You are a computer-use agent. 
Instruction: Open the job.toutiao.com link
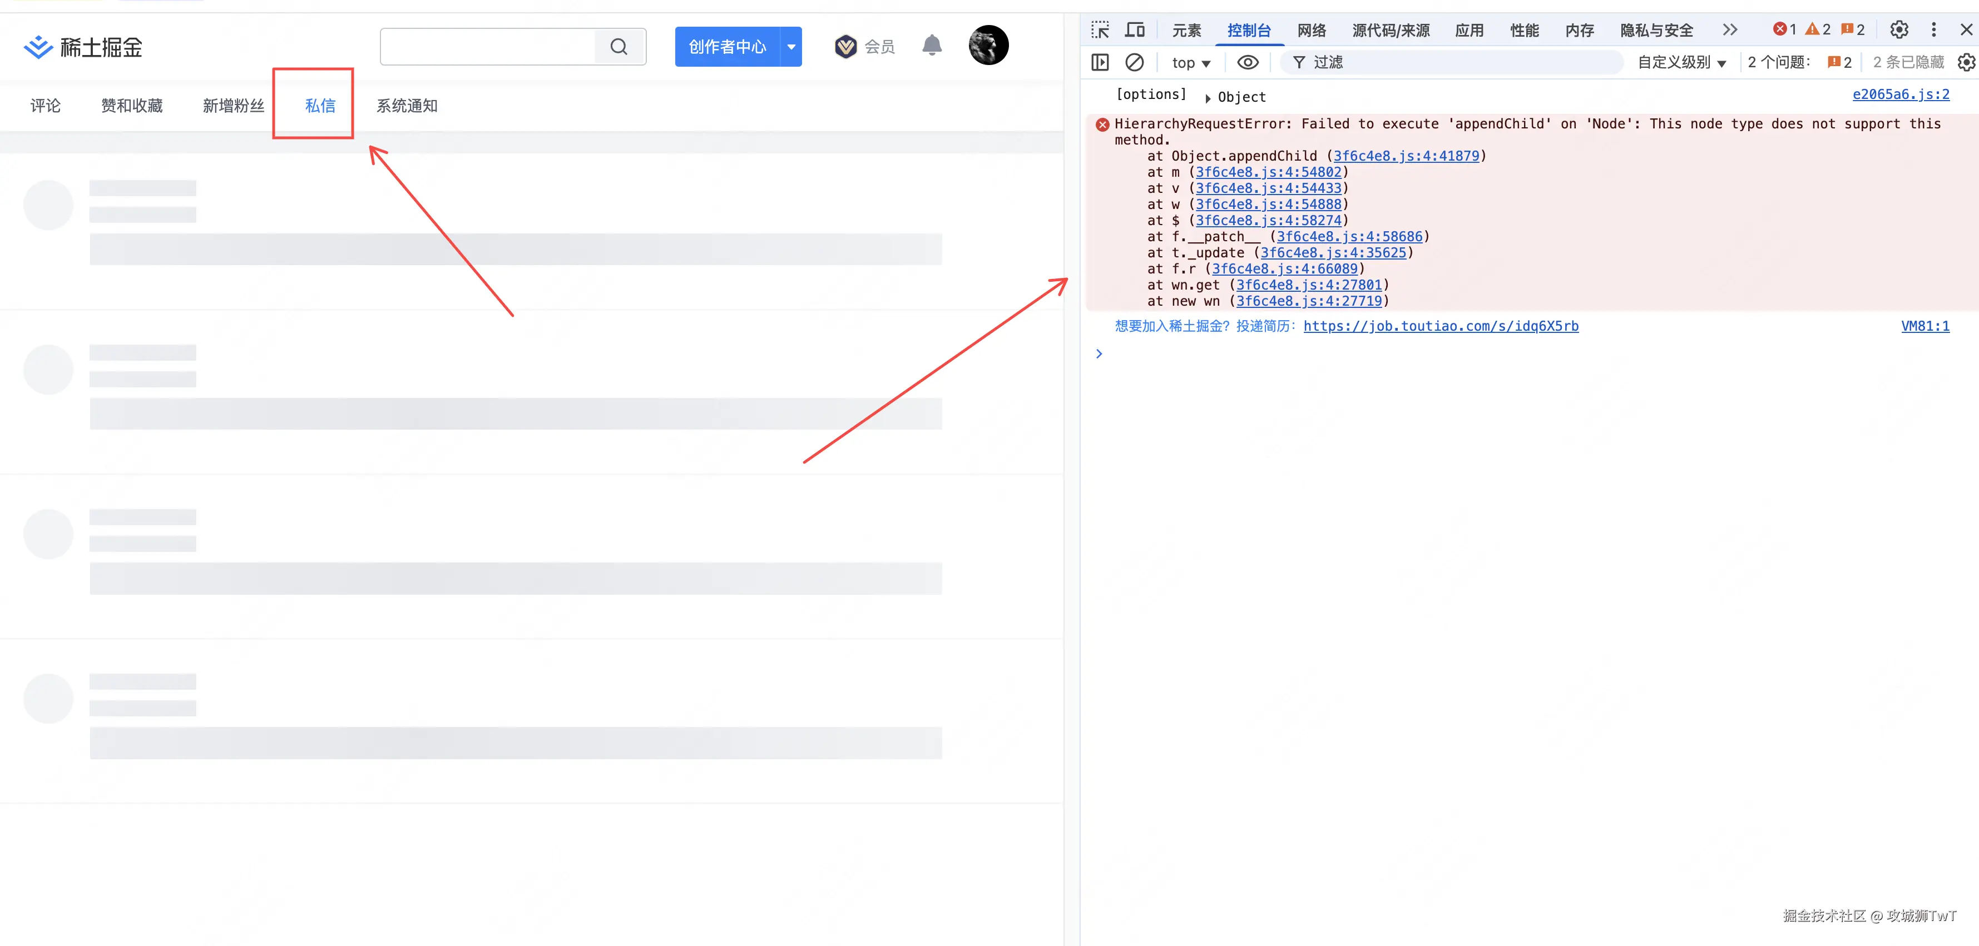[x=1441, y=326]
